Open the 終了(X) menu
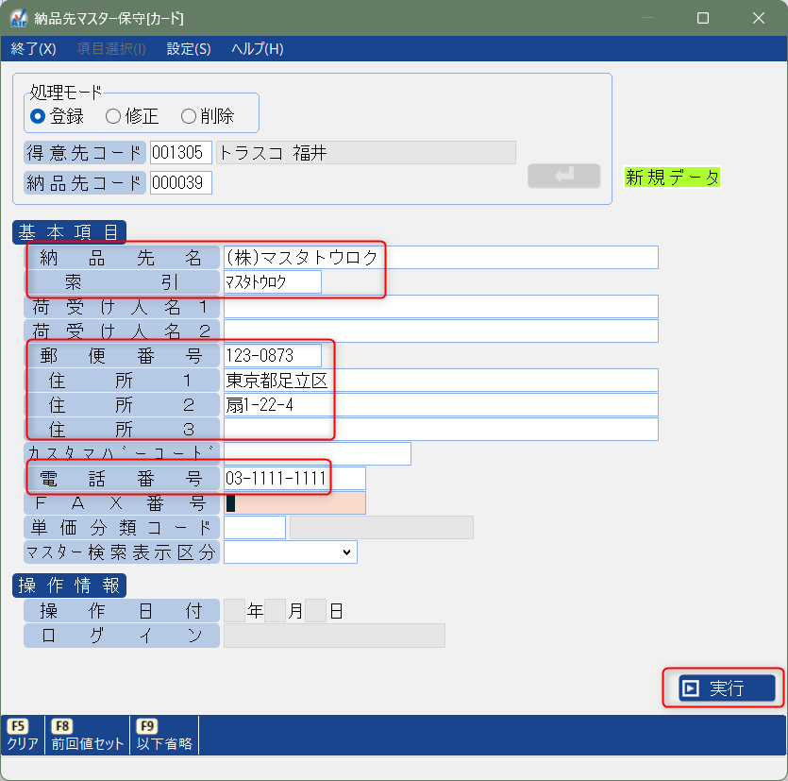Image resolution: width=788 pixels, height=781 pixels. coord(33,49)
